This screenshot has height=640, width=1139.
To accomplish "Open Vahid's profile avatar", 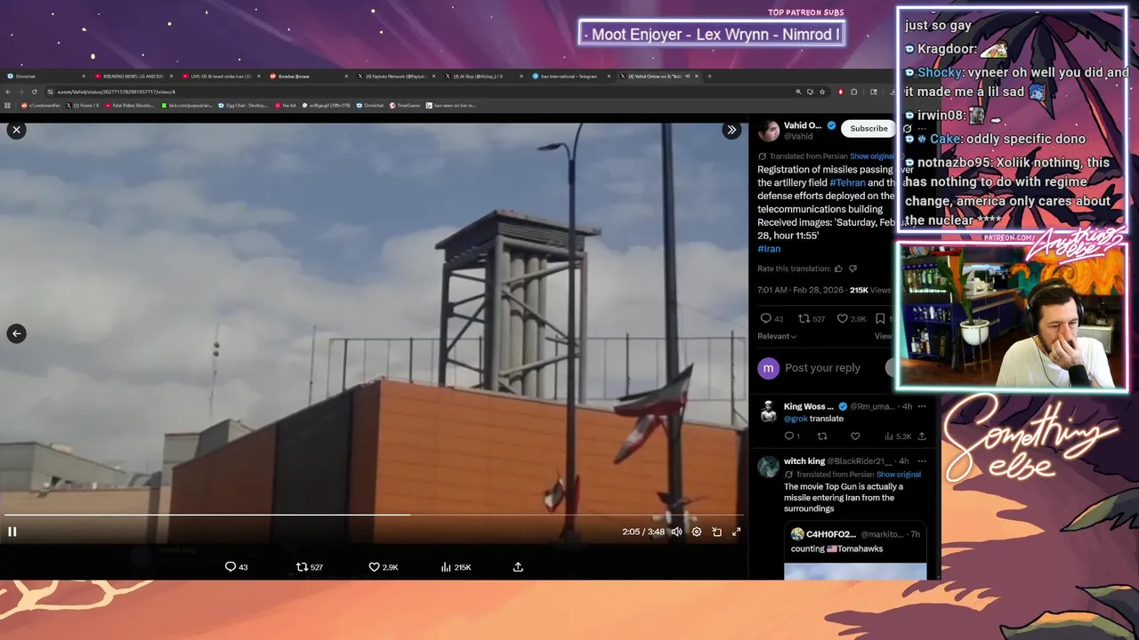I will point(769,131).
